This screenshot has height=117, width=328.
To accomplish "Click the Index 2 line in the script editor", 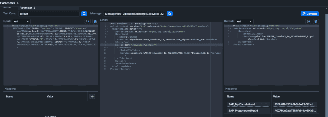I will coord(129,50).
